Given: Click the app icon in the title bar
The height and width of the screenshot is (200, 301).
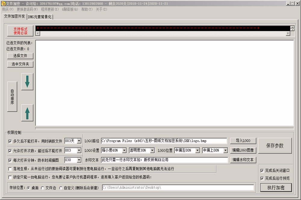Looking at the screenshot, I should pos(3,4).
